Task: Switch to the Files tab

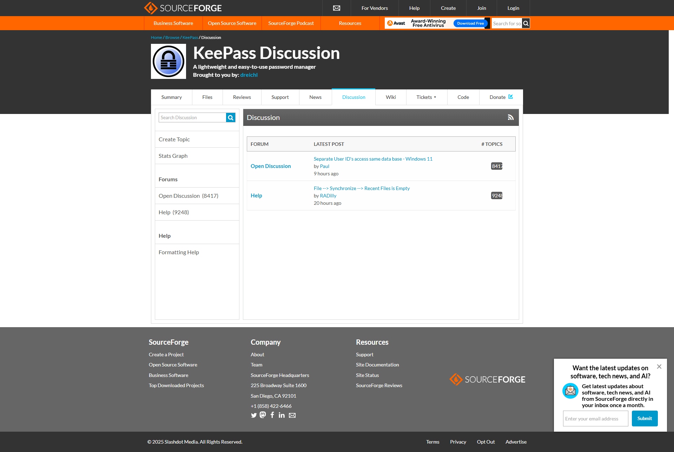Action: [x=207, y=97]
